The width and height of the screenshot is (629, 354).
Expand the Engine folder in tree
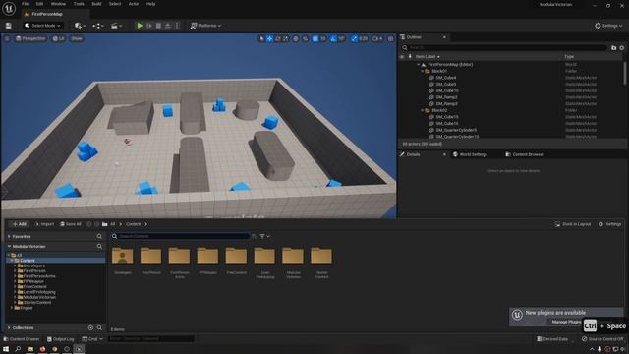(12, 308)
